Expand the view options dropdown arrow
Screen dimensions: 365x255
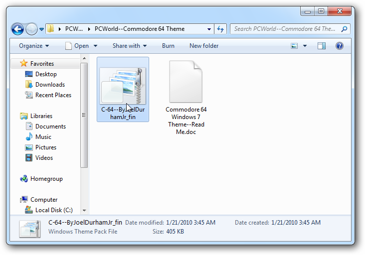[305, 46]
